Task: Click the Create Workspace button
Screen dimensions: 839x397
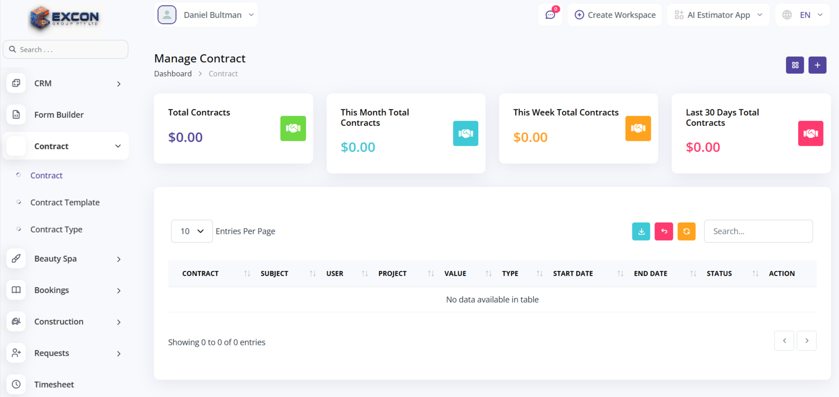Action: pos(615,15)
